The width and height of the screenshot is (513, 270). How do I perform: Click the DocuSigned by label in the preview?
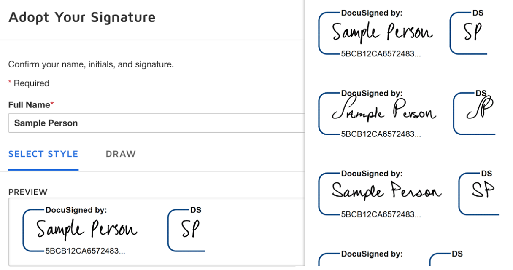pos(76,210)
